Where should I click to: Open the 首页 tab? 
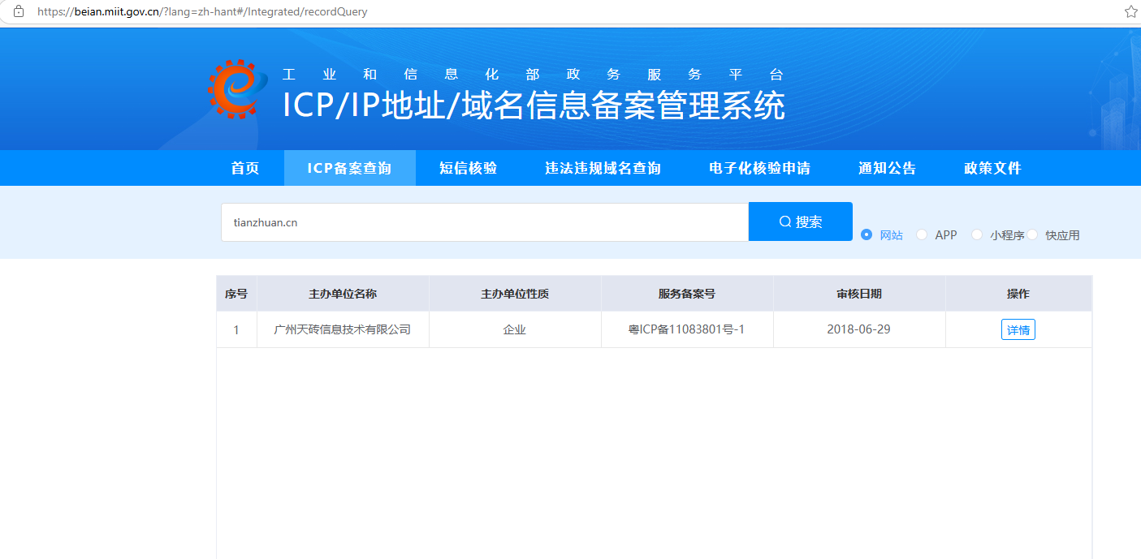click(x=245, y=168)
